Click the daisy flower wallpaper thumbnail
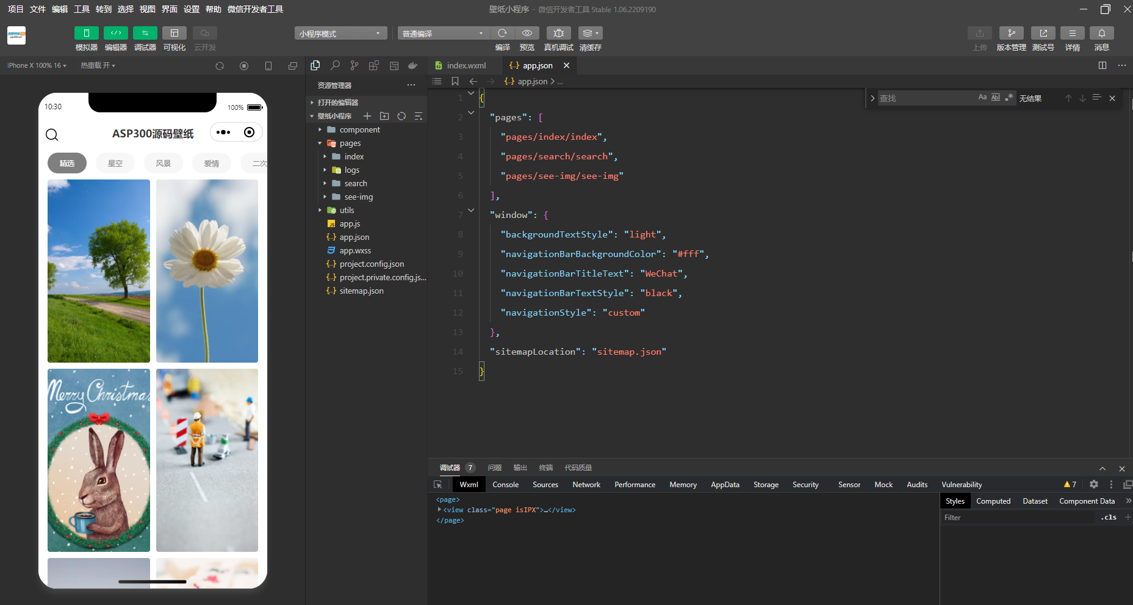This screenshot has width=1133, height=605. [x=207, y=270]
